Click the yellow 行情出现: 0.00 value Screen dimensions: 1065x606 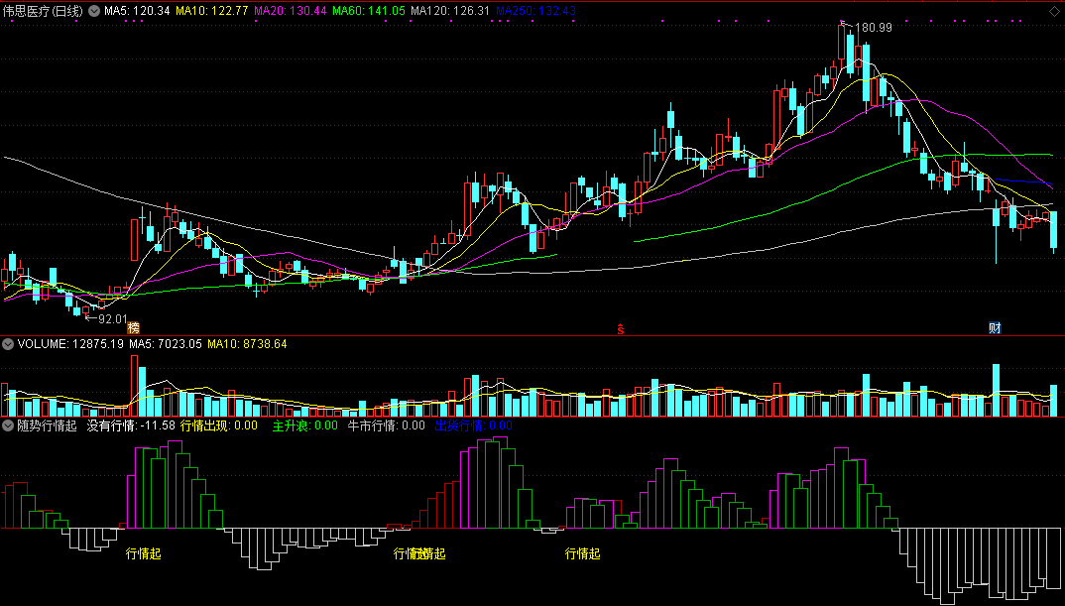[x=219, y=425]
